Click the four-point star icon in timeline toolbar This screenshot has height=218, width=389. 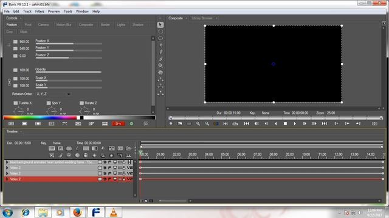[94, 155]
